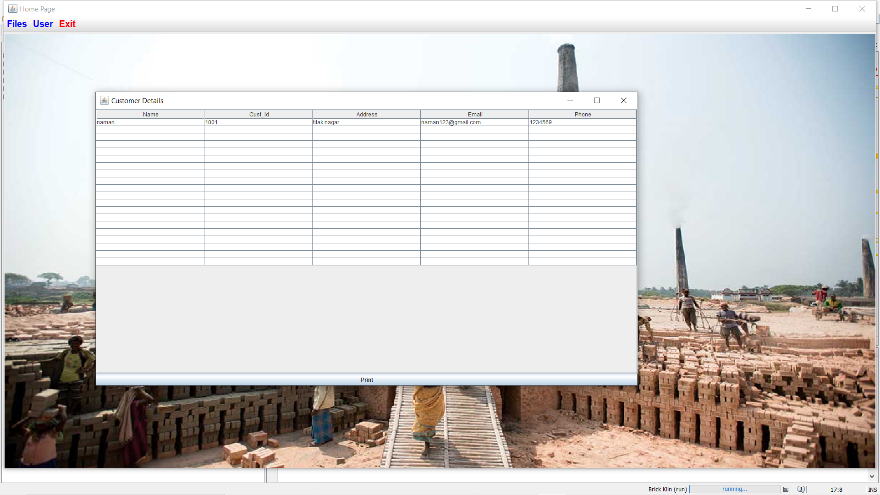Viewport: 880px width, 495px height.
Task: Click the Java icon in Home Page title
Action: point(13,9)
